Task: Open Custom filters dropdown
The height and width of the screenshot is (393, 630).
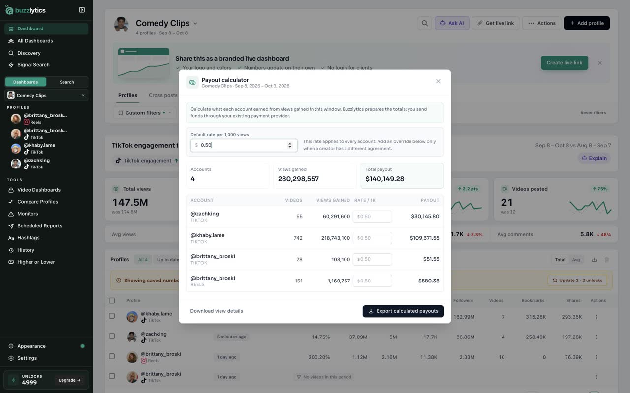Action: pyautogui.click(x=145, y=113)
